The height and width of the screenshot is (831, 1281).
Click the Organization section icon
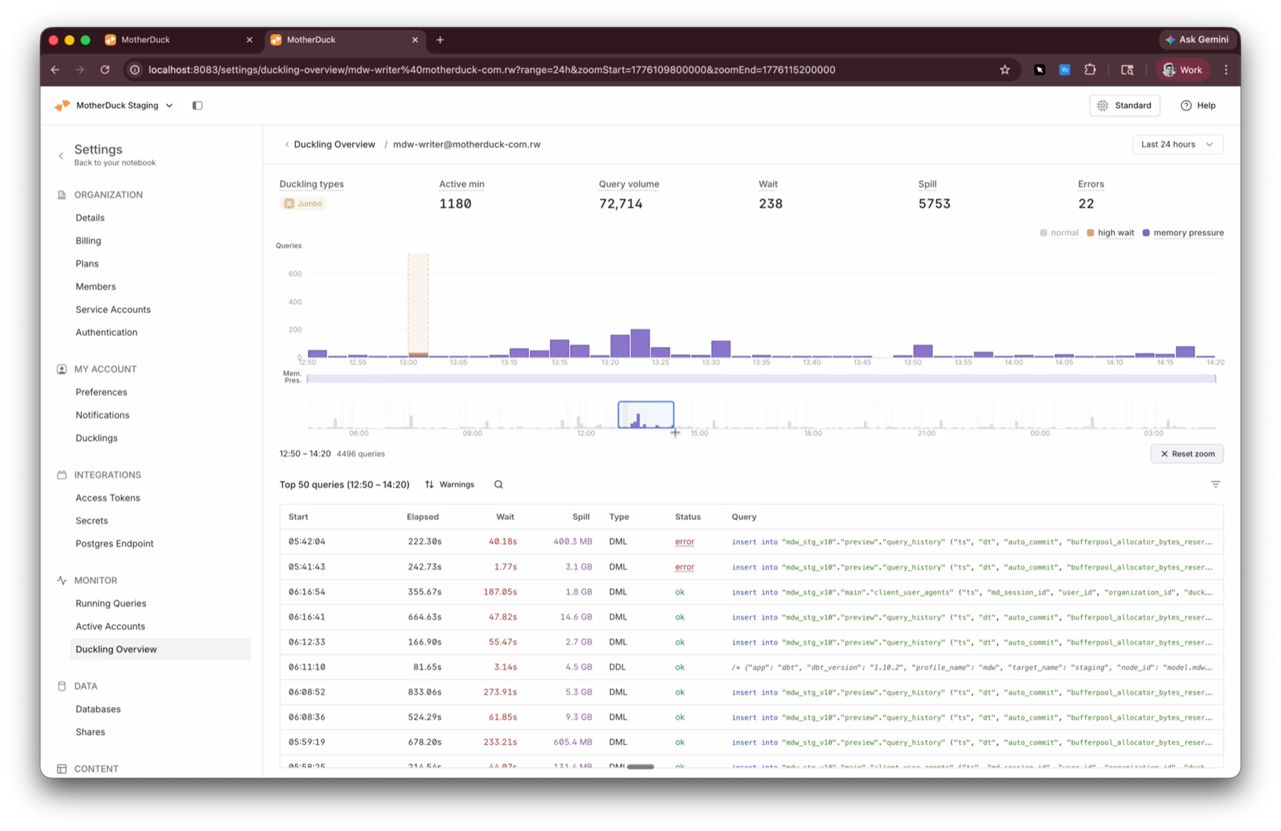coord(62,195)
